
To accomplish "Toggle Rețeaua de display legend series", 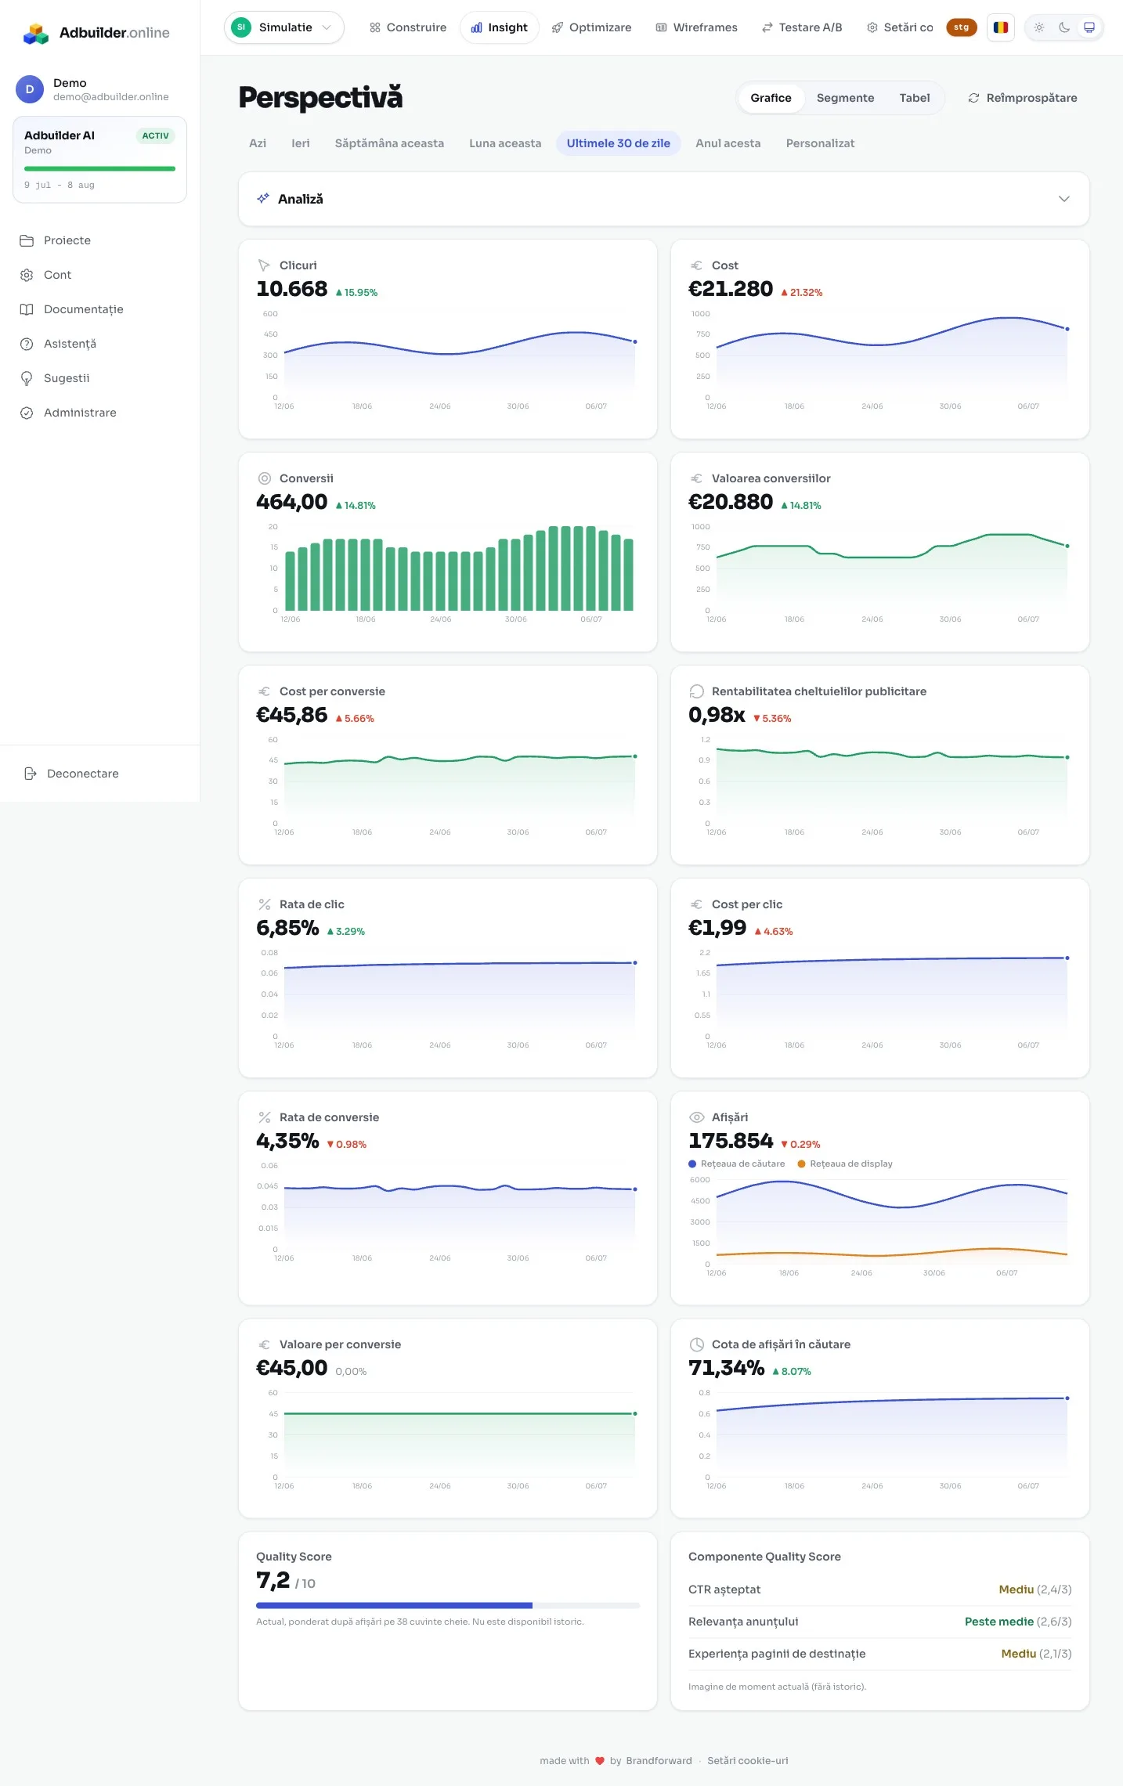I will click(845, 1164).
